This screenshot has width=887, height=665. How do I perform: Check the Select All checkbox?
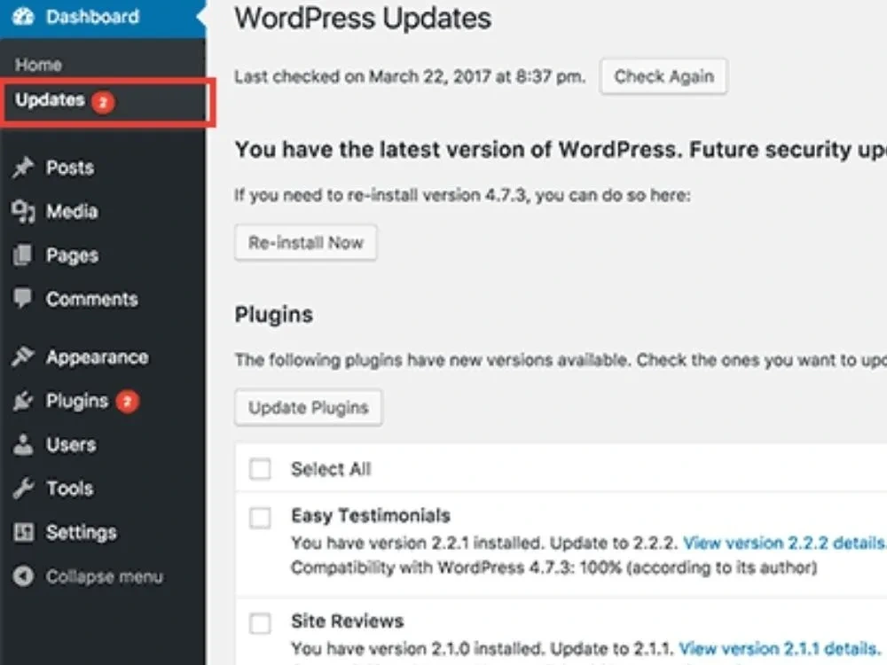pyautogui.click(x=260, y=469)
